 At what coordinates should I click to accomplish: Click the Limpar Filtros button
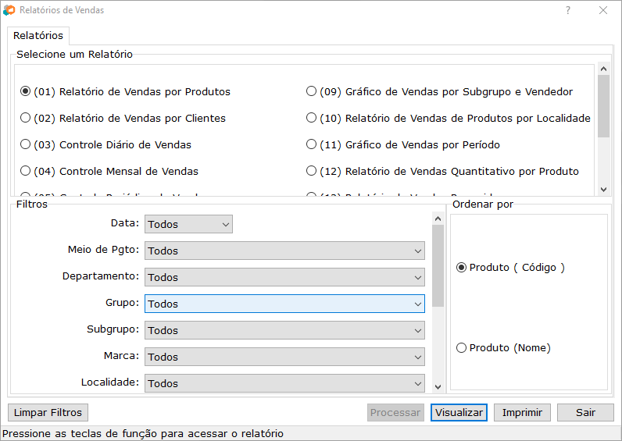click(48, 413)
